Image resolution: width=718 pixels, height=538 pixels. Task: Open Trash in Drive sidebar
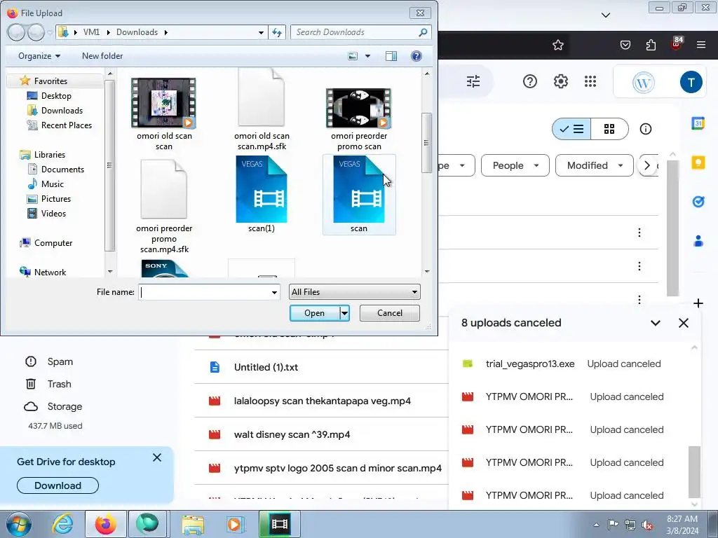click(x=59, y=384)
